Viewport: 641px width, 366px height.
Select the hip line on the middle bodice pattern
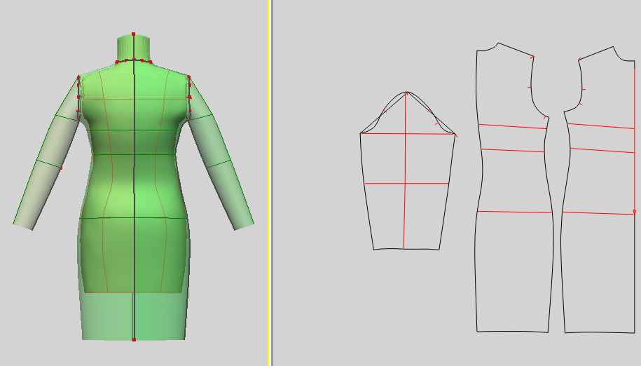[514, 212]
